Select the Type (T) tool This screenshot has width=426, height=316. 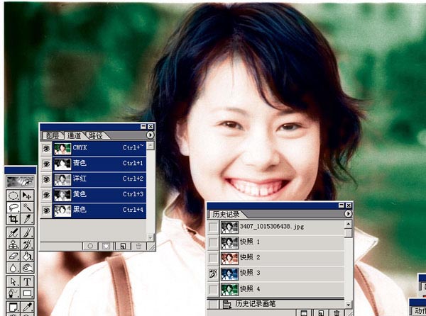pyautogui.click(x=27, y=281)
